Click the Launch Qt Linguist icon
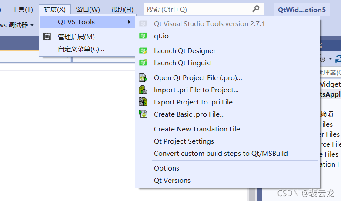 [143, 63]
